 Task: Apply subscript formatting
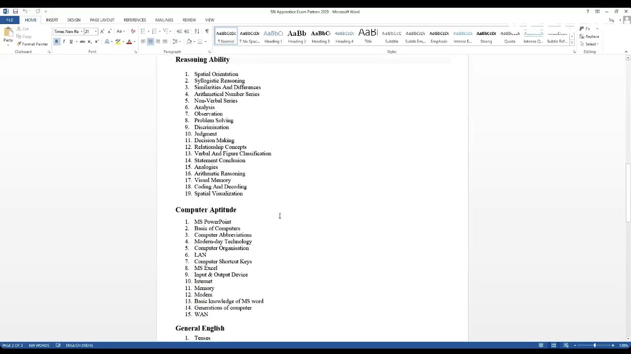89,42
